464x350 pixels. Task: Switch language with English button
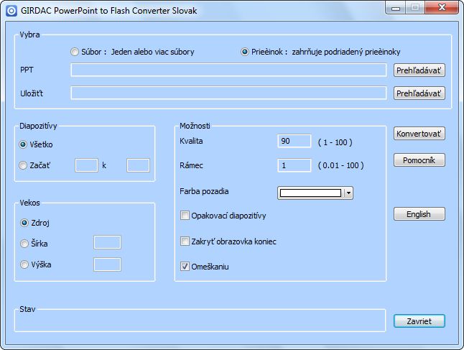419,214
